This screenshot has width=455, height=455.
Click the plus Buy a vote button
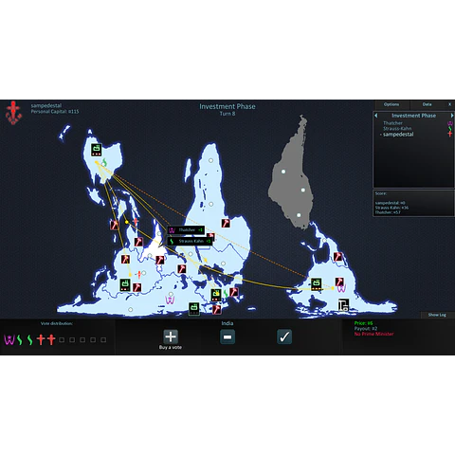[171, 337]
